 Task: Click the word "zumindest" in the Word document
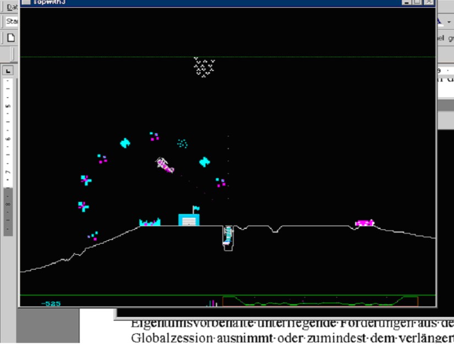[x=337, y=338]
